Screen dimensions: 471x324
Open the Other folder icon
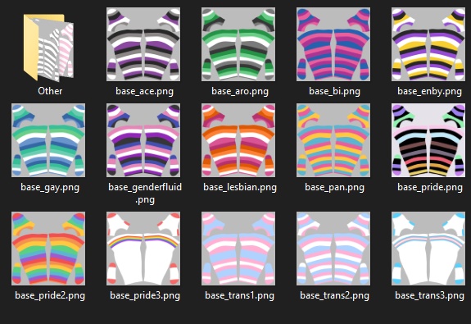[x=48, y=48]
